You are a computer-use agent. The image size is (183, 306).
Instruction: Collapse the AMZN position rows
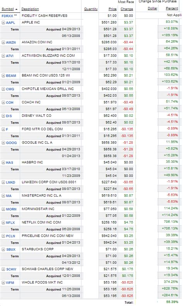click(x=3, y=42)
